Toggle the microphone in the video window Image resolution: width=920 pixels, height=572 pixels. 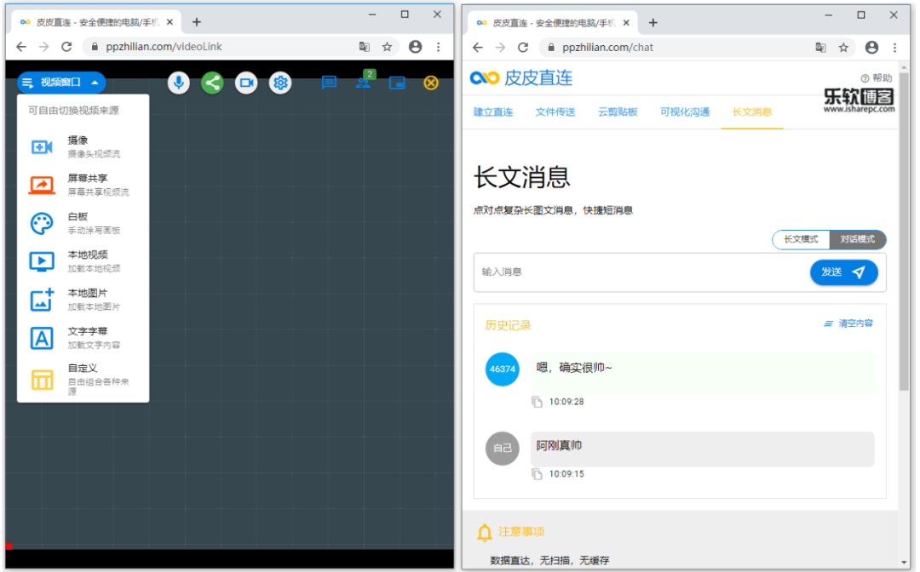pyautogui.click(x=178, y=83)
